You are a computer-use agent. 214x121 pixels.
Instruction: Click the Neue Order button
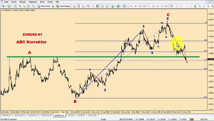point(44,6)
